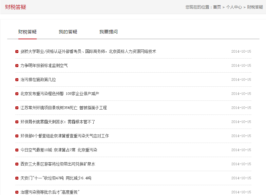Screen dimensions: 266x195
Task: Click the 您现在的位置 label in breadcrumb
Action: (x=198, y=7)
